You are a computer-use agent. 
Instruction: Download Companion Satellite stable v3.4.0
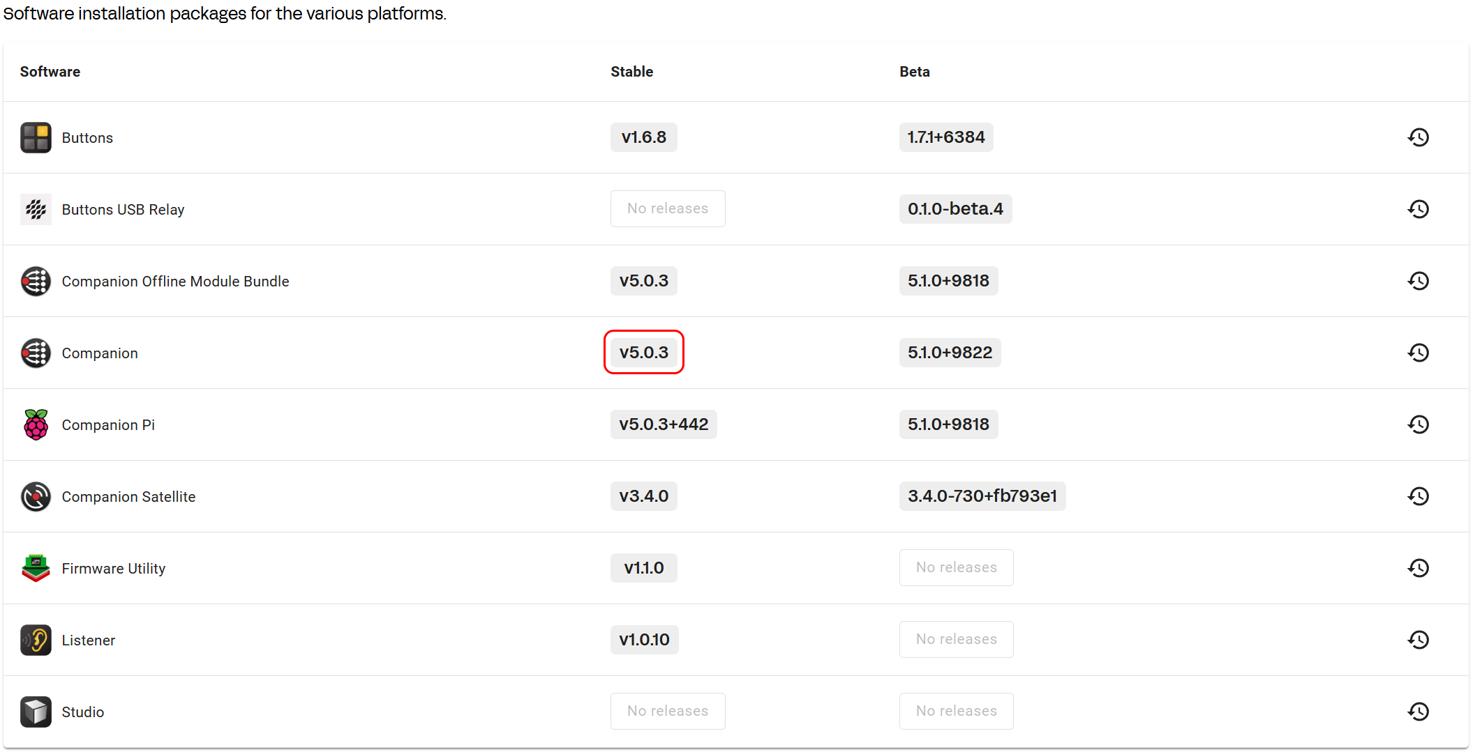point(644,496)
